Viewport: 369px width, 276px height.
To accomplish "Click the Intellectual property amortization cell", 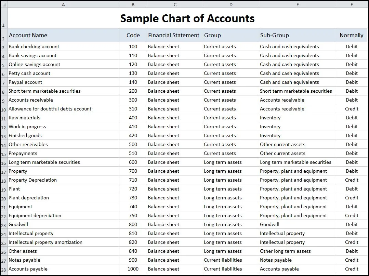I will point(63,242).
